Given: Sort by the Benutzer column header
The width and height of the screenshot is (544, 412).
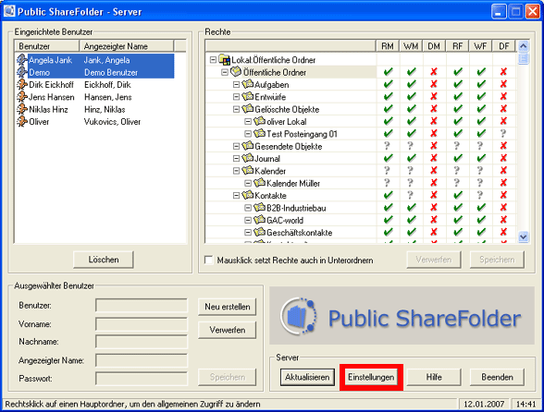Looking at the screenshot, I should (x=47, y=46).
